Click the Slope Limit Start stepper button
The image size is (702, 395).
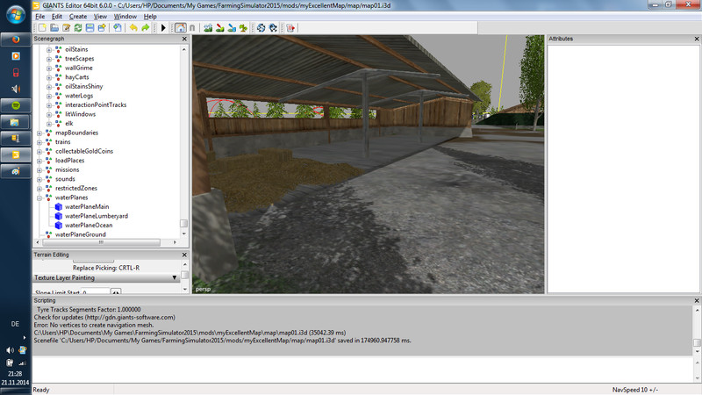point(116,292)
